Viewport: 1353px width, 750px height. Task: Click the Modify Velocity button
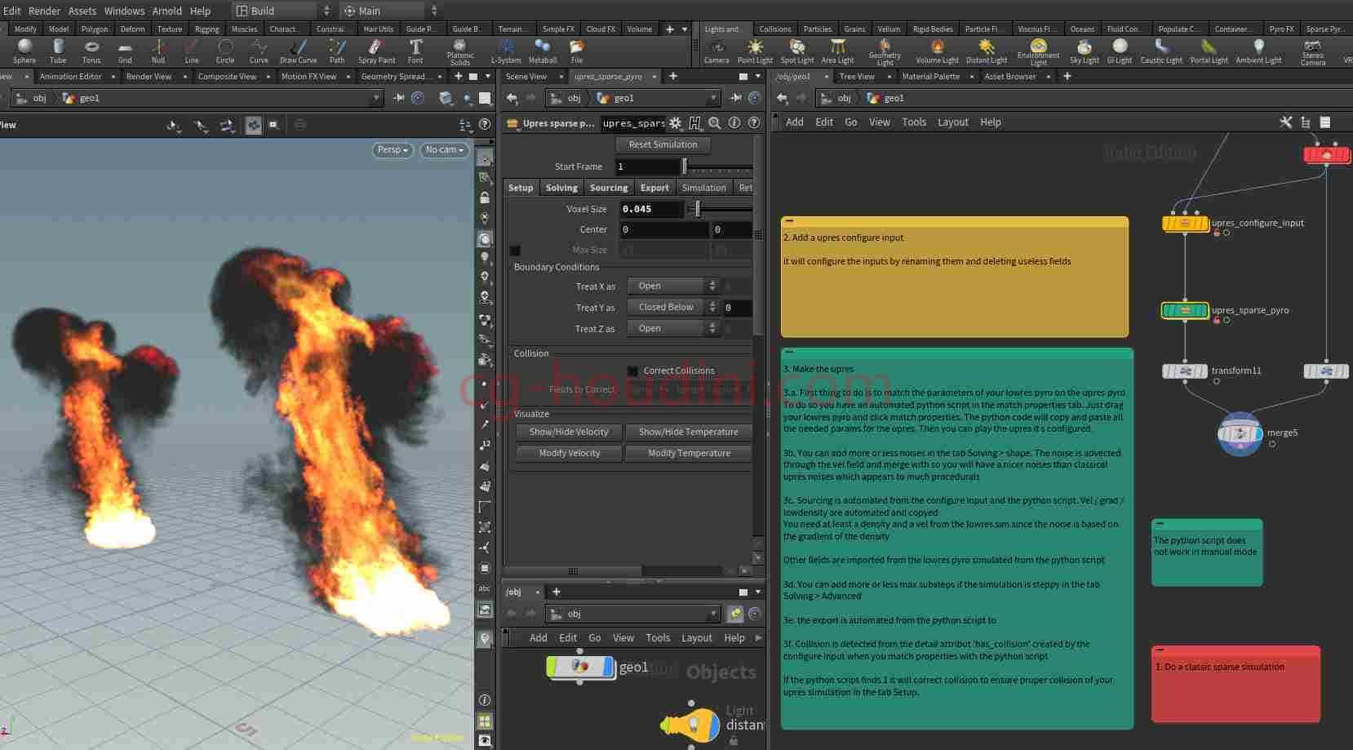click(569, 453)
